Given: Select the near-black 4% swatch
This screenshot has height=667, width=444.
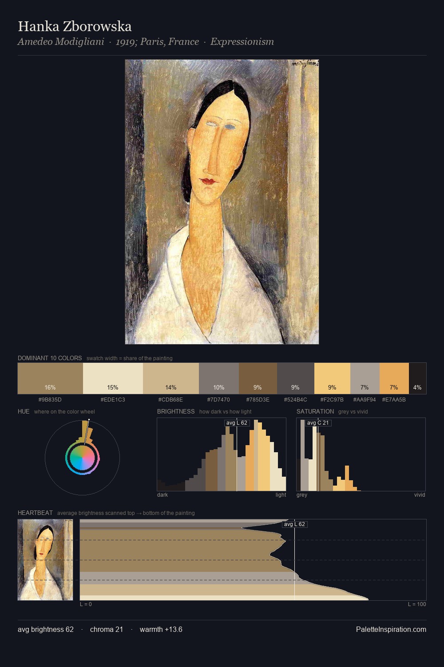Looking at the screenshot, I should click(417, 378).
